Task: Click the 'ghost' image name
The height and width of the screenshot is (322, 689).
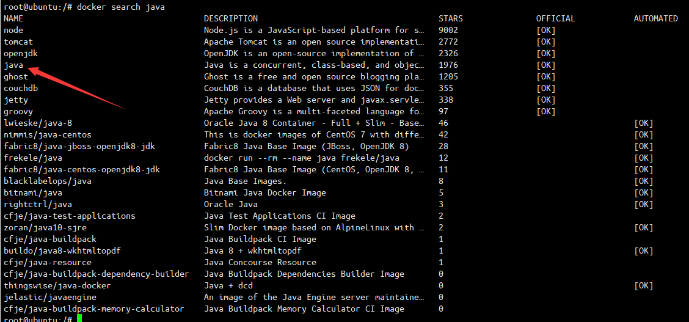Action: tap(16, 77)
